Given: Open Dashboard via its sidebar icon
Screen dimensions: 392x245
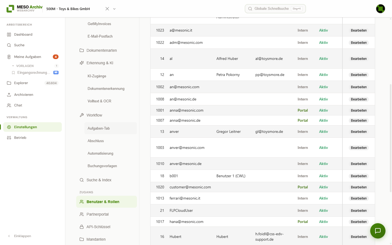Looking at the screenshot, I should pos(9,35).
